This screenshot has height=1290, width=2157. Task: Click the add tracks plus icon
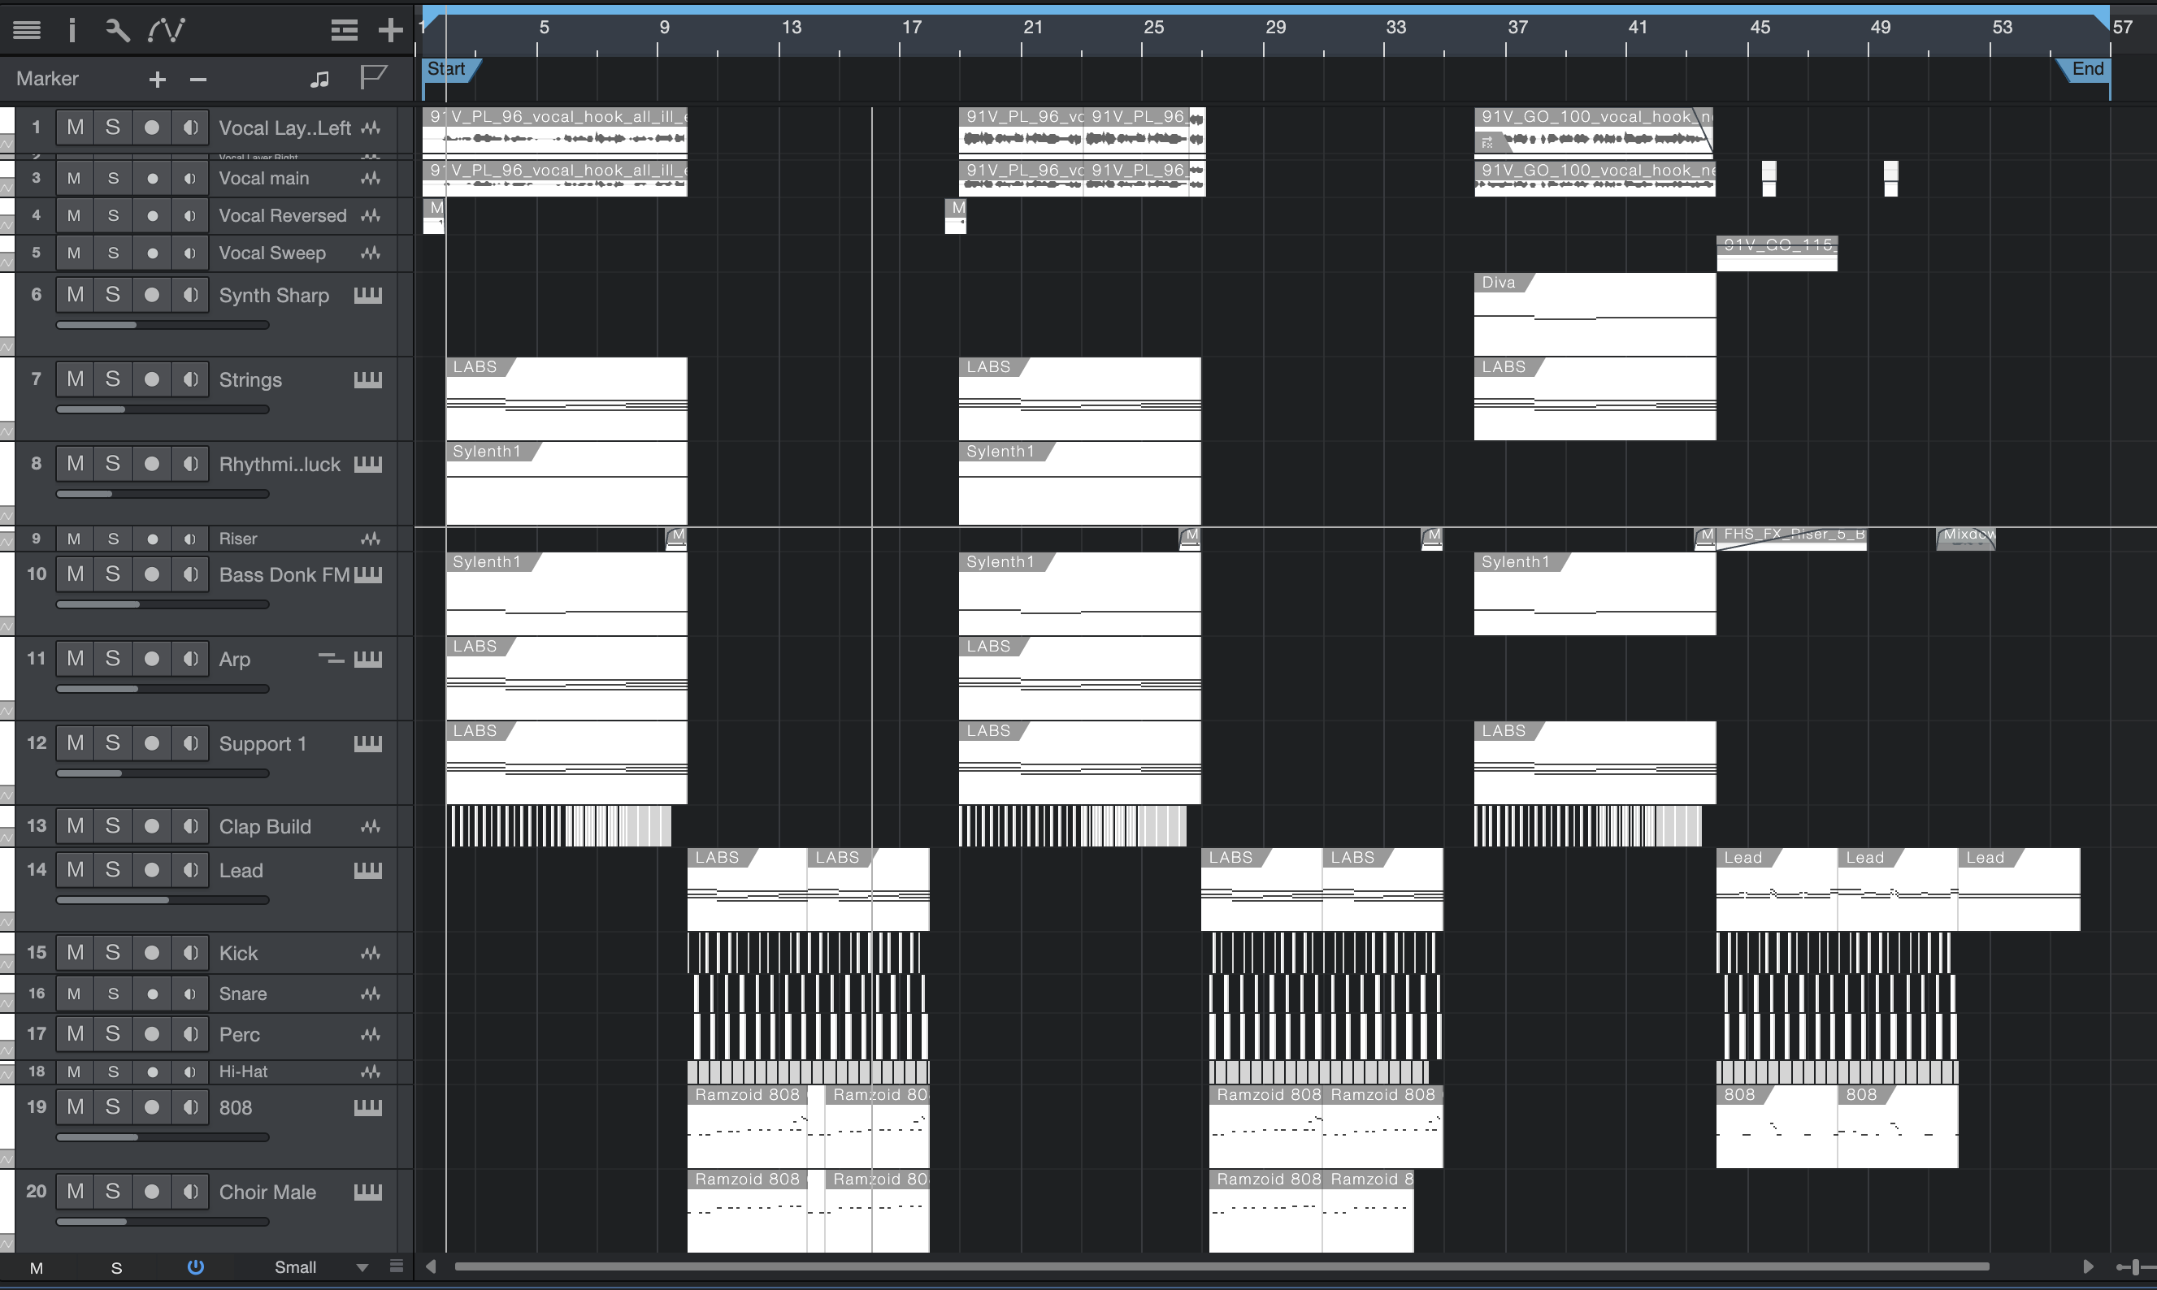pos(390,30)
